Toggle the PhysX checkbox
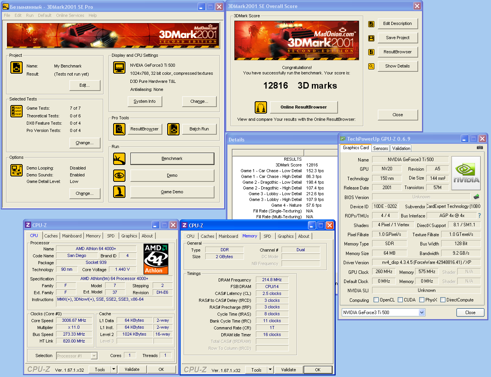491x377 pixels. point(422,300)
